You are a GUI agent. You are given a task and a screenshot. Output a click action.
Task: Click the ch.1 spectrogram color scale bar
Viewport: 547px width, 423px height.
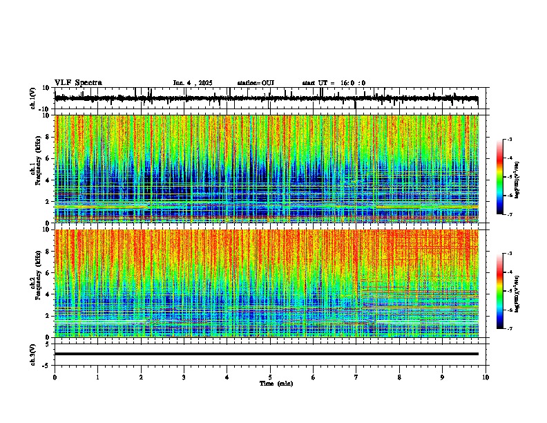(x=499, y=177)
